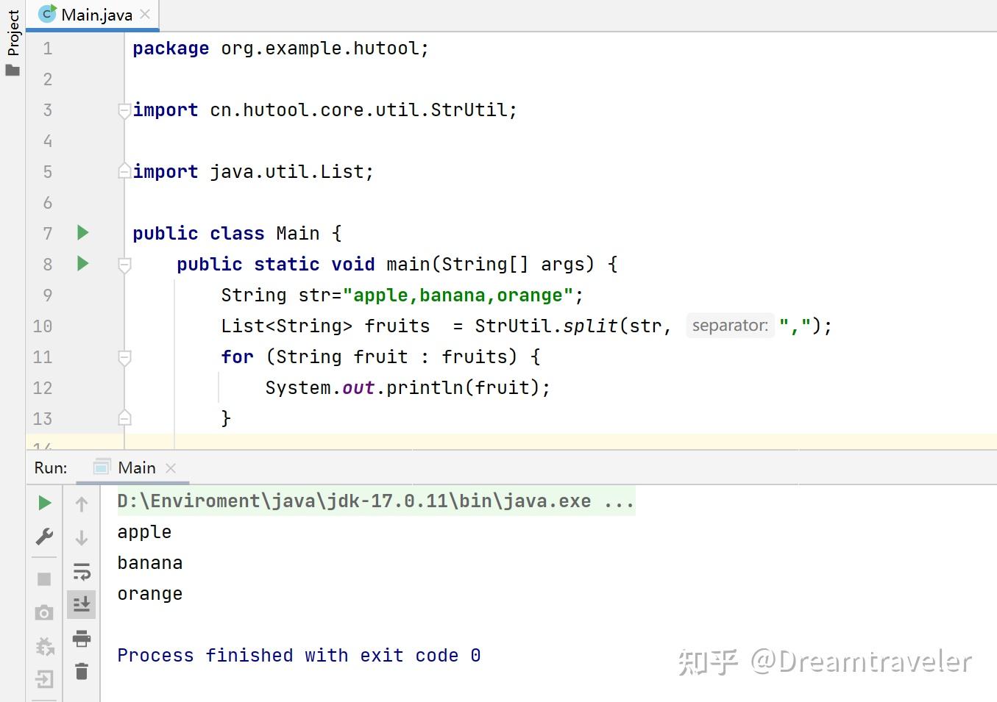The width and height of the screenshot is (997, 702).
Task: Click the java.exe command line in console
Action: [x=375, y=501]
